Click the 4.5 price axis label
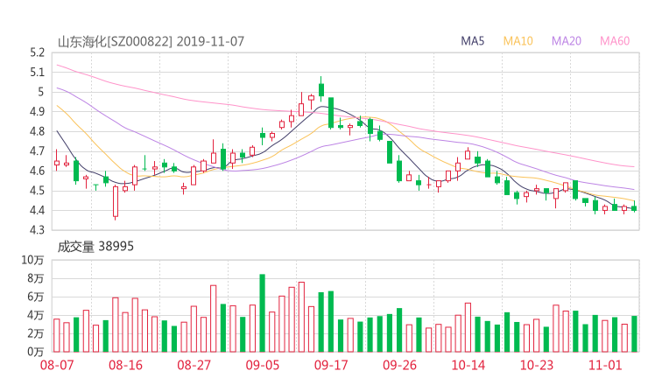 [37, 191]
